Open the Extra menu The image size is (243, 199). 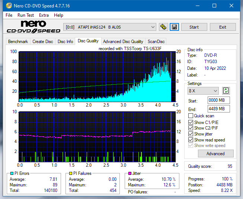tap(44, 15)
